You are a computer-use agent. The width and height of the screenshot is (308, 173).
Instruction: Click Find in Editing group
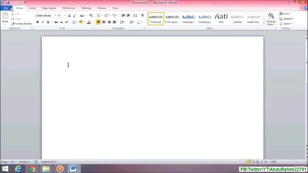285,14
